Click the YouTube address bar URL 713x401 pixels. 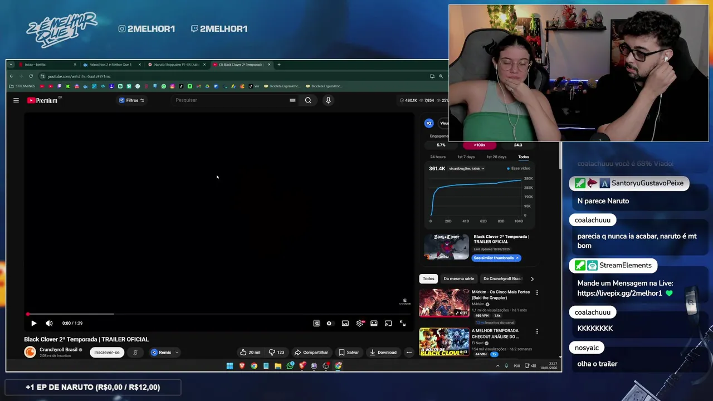click(x=79, y=76)
